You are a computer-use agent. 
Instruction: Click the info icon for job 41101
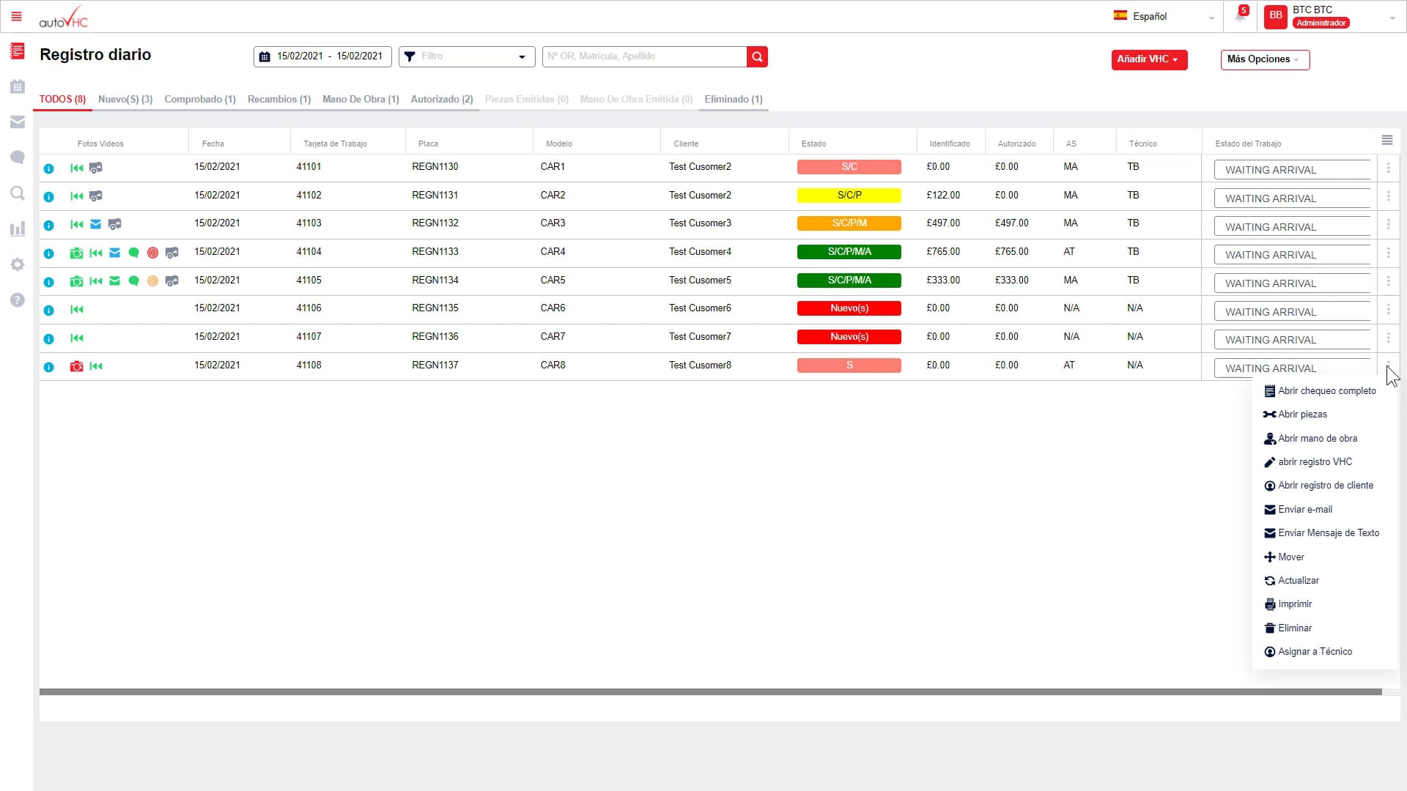coord(49,168)
